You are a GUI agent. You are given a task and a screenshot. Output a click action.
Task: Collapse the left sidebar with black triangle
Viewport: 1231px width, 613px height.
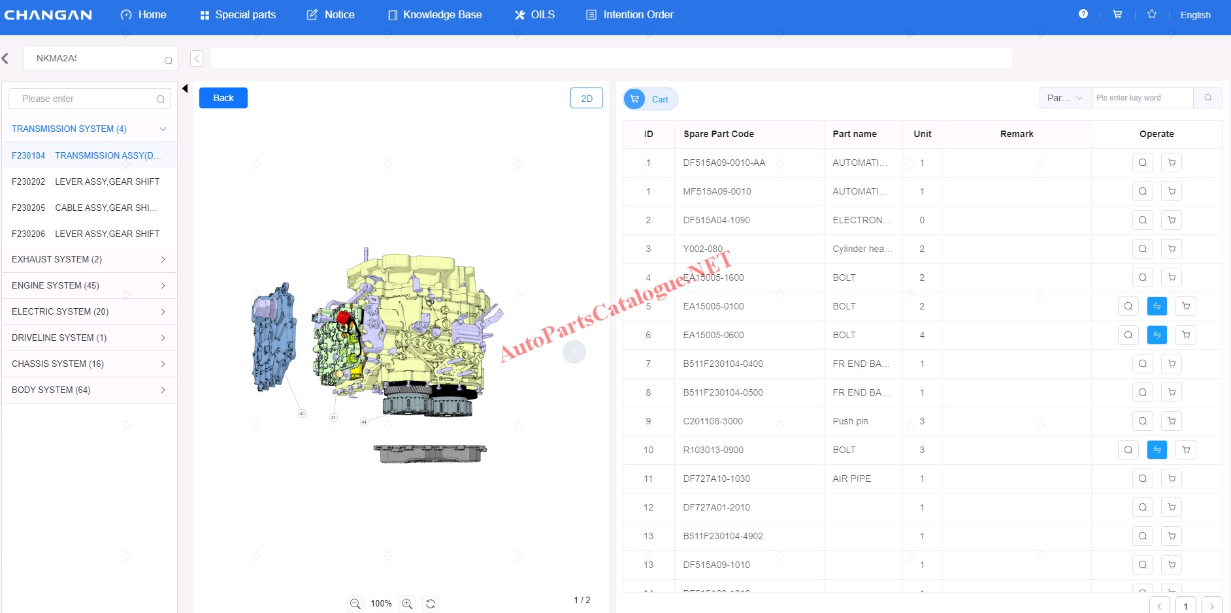click(185, 89)
